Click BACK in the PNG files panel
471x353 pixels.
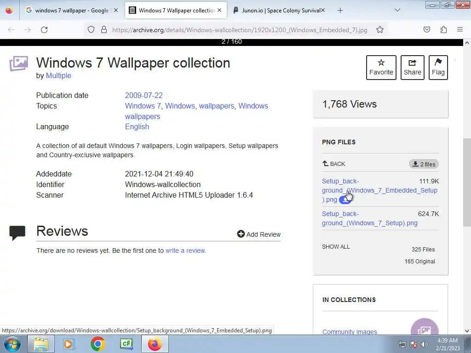point(334,164)
